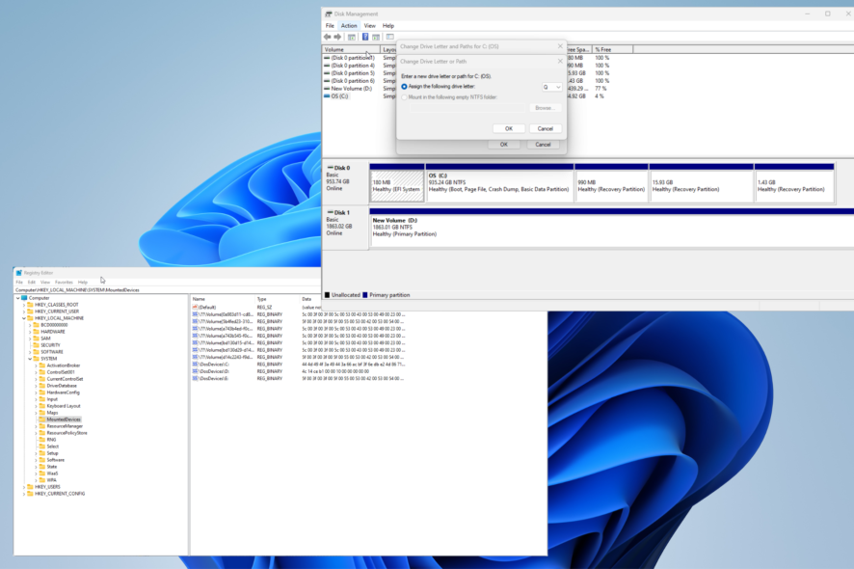The image size is (854, 569).
Task: Click the Forward arrow in Disk Management toolbar
Action: pyautogui.click(x=337, y=37)
